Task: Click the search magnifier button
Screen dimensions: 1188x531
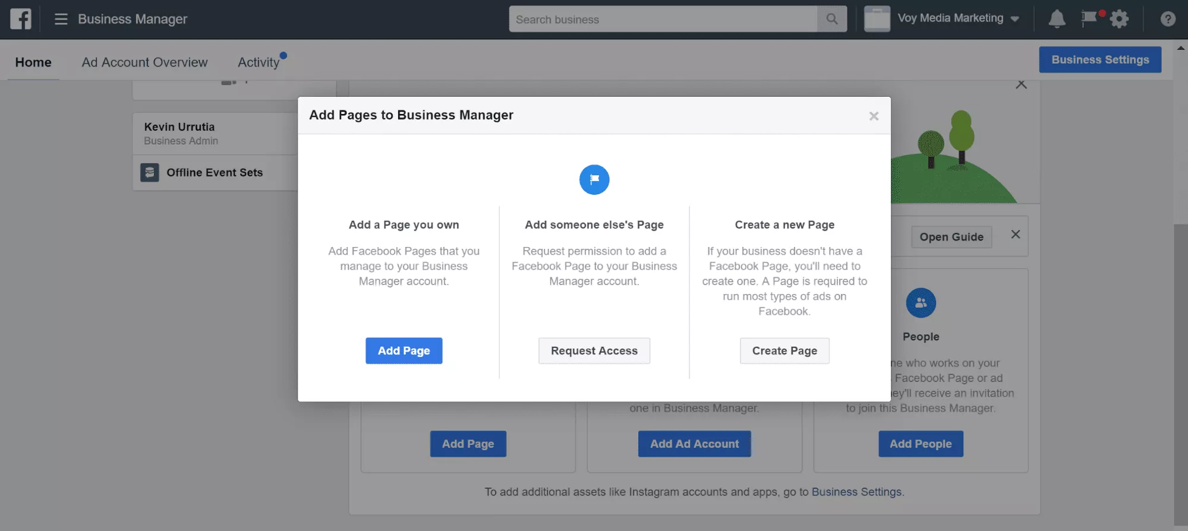Action: [832, 19]
